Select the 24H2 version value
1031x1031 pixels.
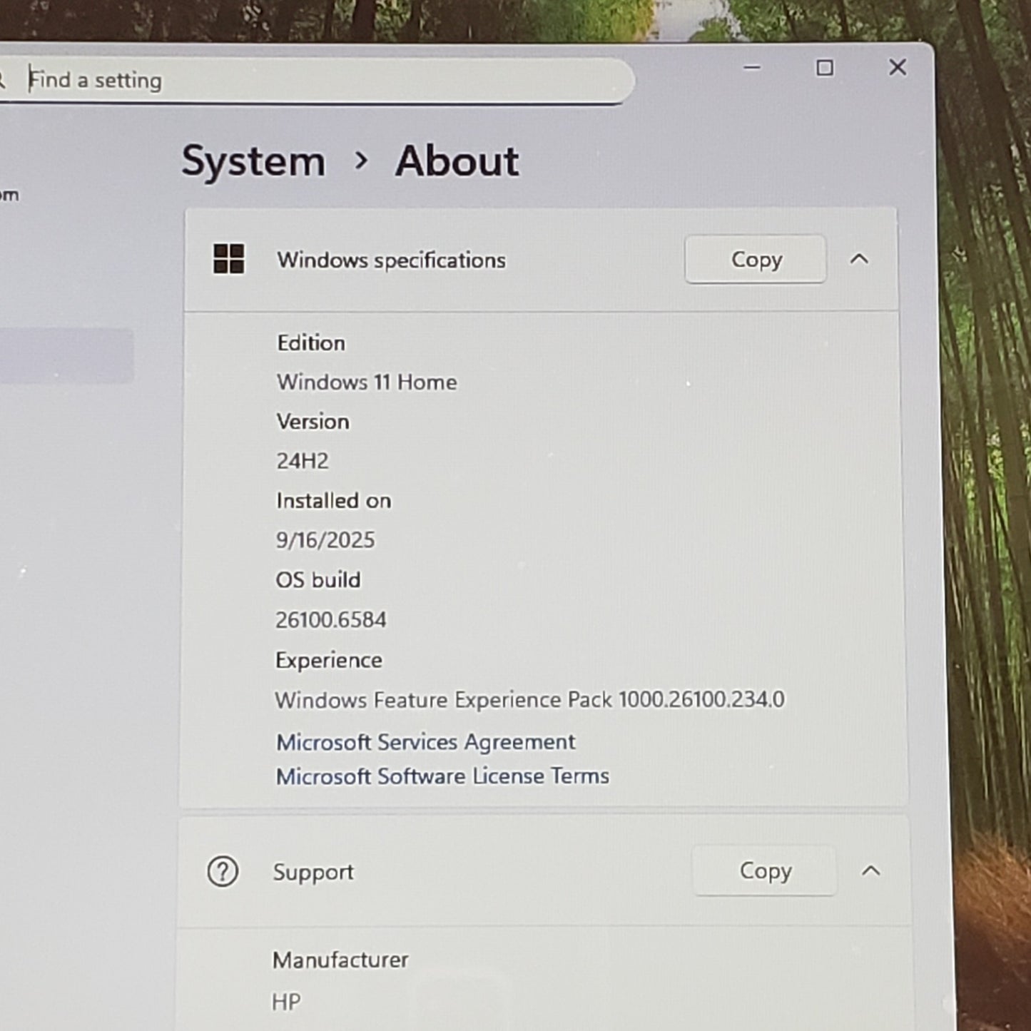303,462
